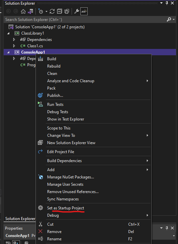Open Properties panel window position dropdown

(161, 228)
